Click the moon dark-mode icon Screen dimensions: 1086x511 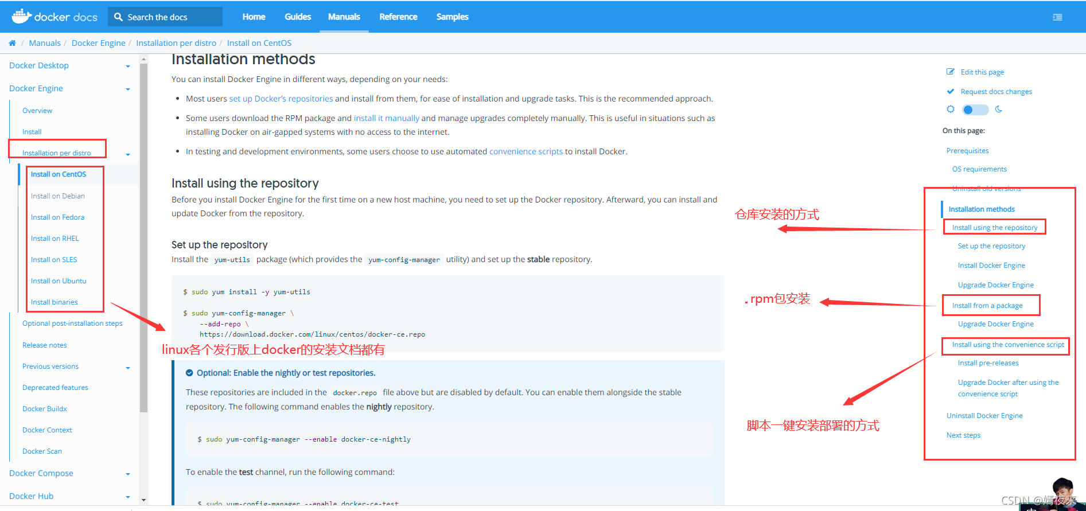pos(999,109)
